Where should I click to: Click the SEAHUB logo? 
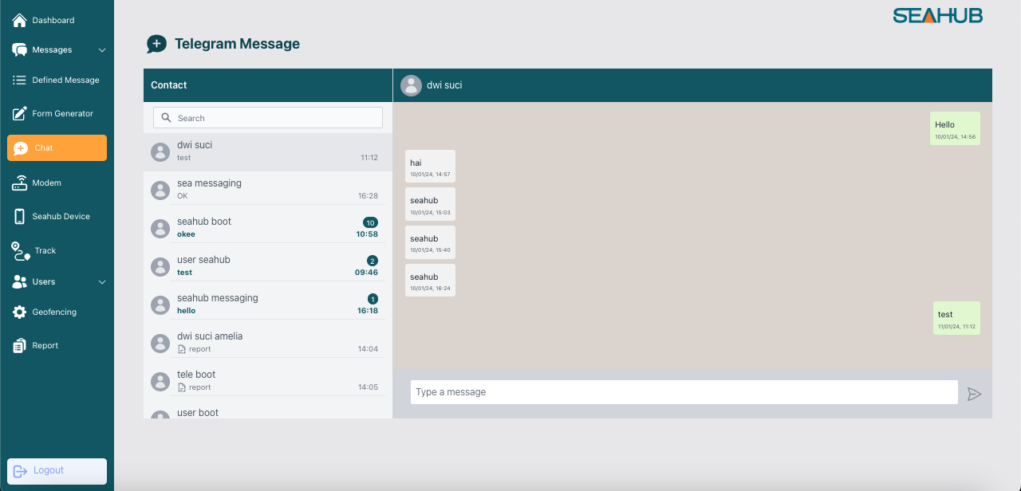pos(937,16)
